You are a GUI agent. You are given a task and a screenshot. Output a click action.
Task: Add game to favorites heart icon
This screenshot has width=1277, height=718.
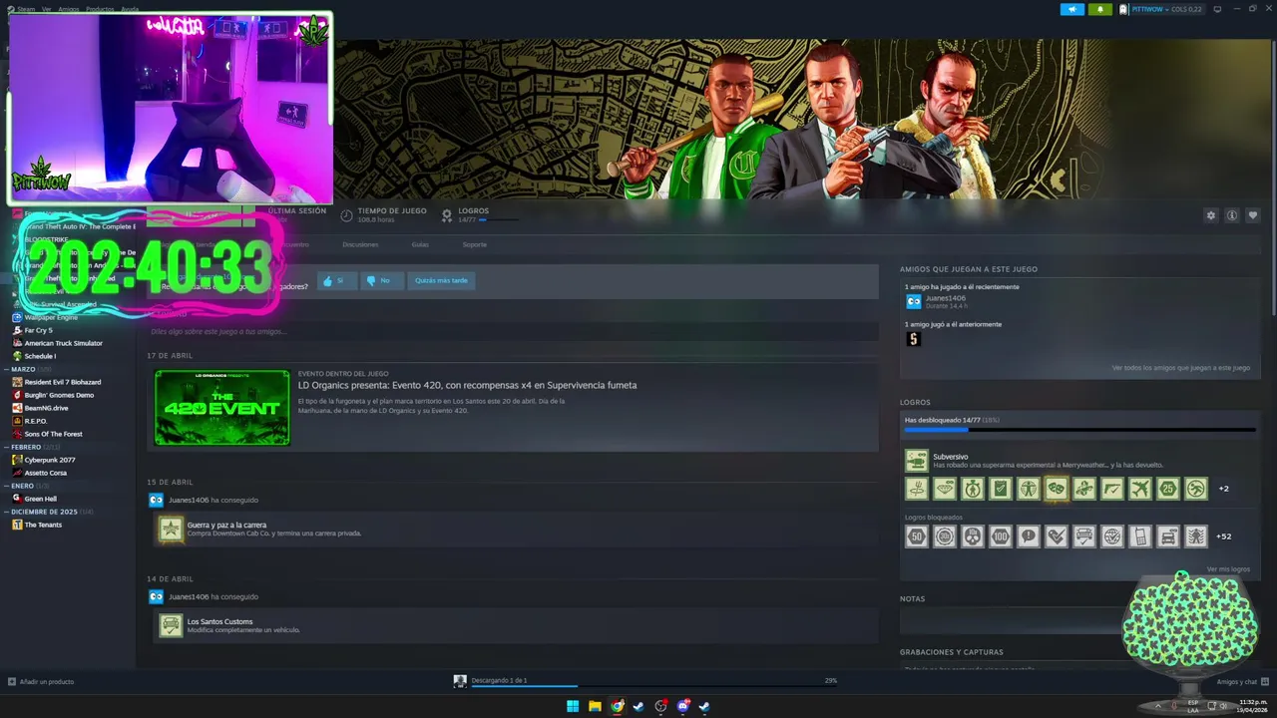point(1253,215)
